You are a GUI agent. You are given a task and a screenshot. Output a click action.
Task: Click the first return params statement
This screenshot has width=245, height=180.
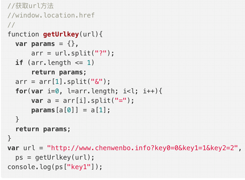[59, 72]
